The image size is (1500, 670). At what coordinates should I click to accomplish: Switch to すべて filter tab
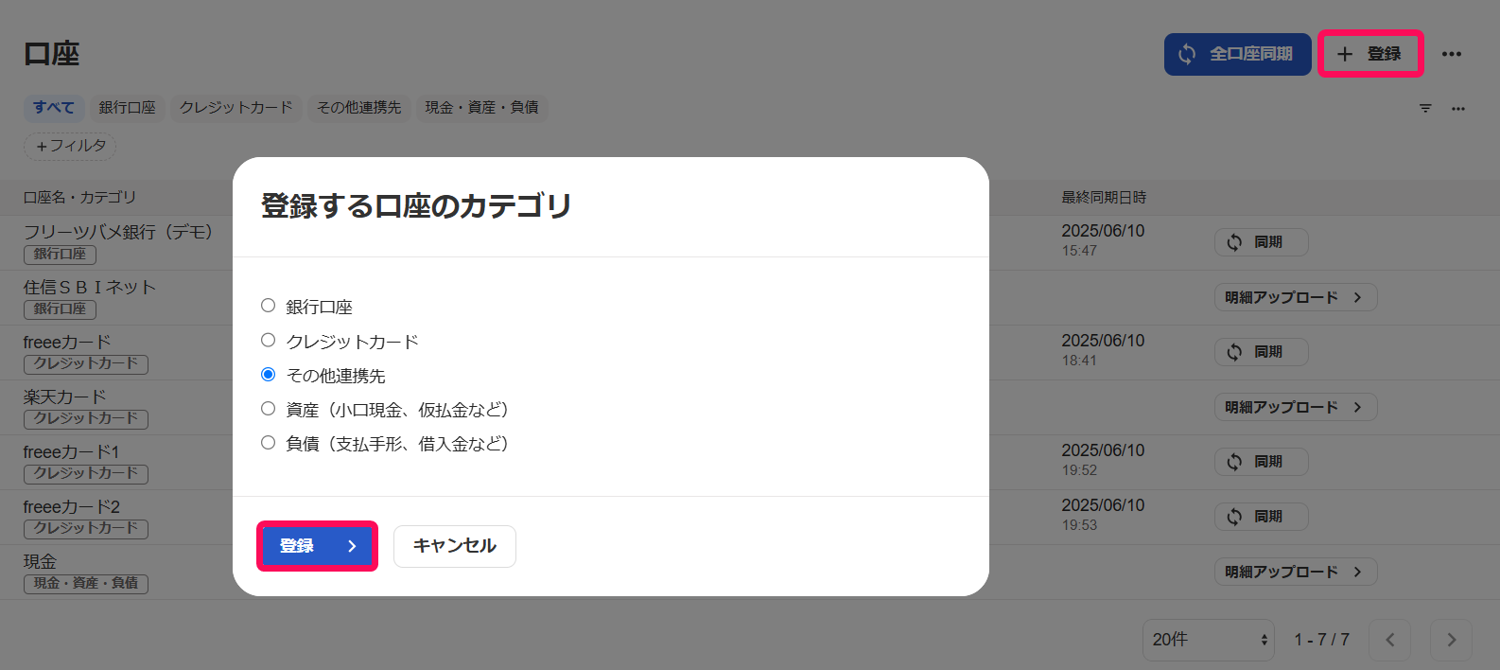coord(54,108)
